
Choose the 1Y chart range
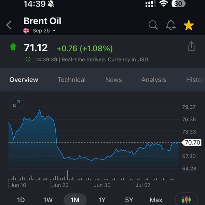(x=102, y=200)
